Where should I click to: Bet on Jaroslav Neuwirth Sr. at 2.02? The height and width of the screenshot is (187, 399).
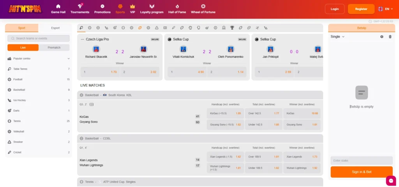click(139, 72)
